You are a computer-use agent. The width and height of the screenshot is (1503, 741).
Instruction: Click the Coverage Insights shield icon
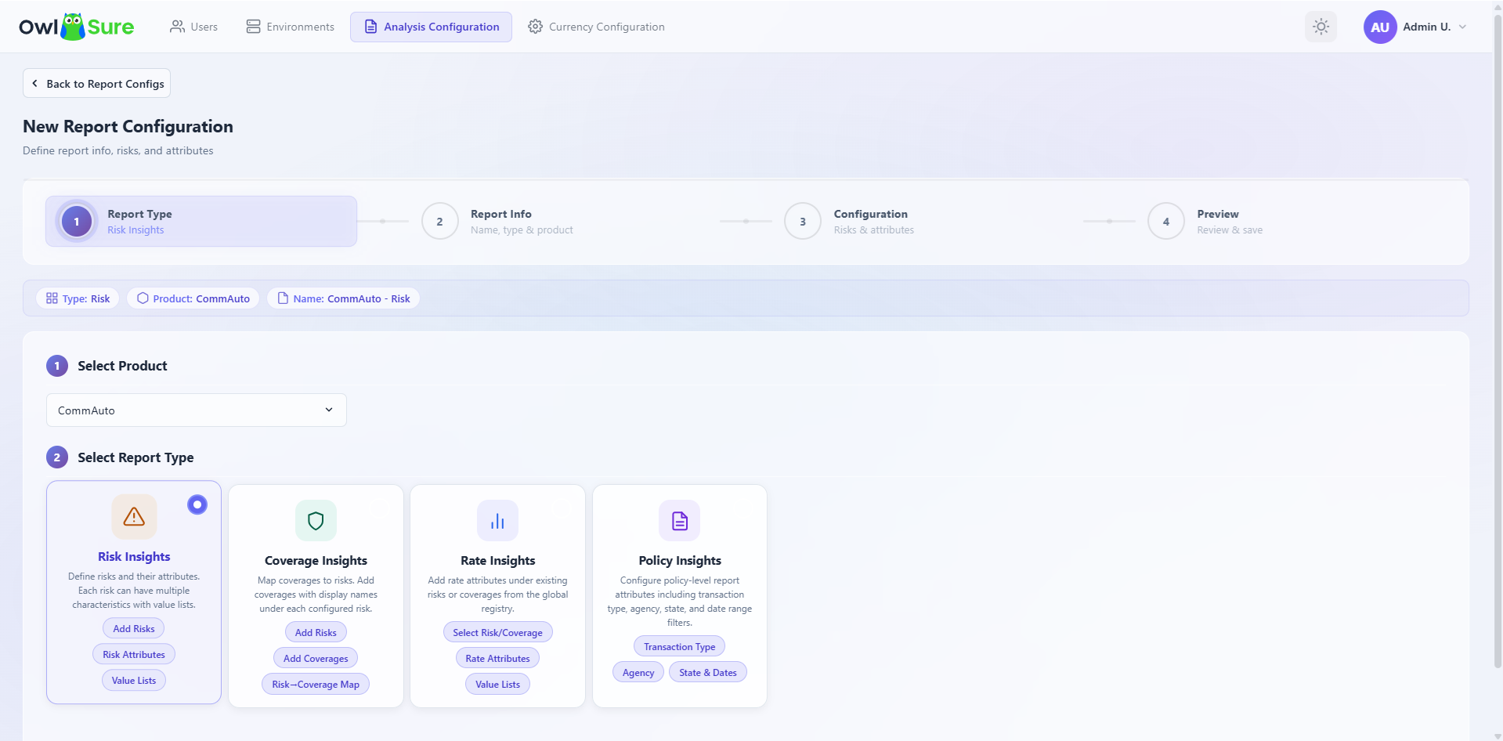[x=316, y=520]
